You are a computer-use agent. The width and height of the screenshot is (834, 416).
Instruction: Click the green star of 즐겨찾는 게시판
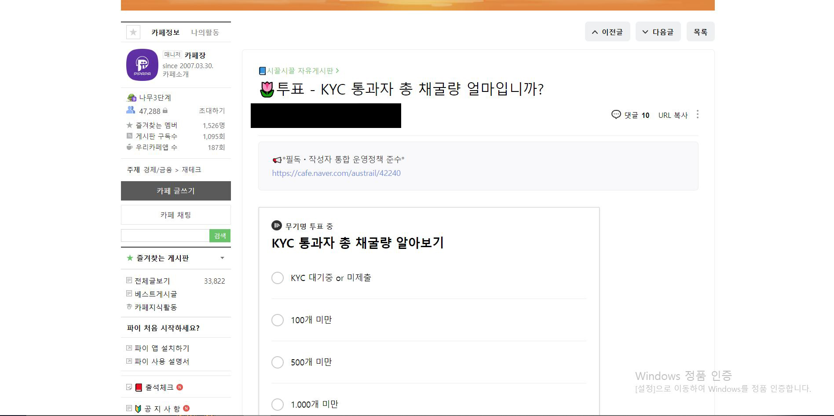[130, 258]
